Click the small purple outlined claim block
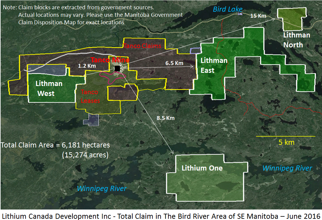The image size is (322, 220). click(x=195, y=51)
